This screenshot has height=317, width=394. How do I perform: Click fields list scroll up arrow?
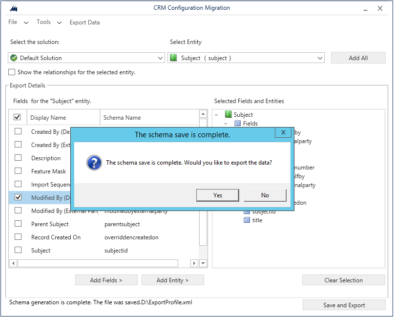pos(203,114)
